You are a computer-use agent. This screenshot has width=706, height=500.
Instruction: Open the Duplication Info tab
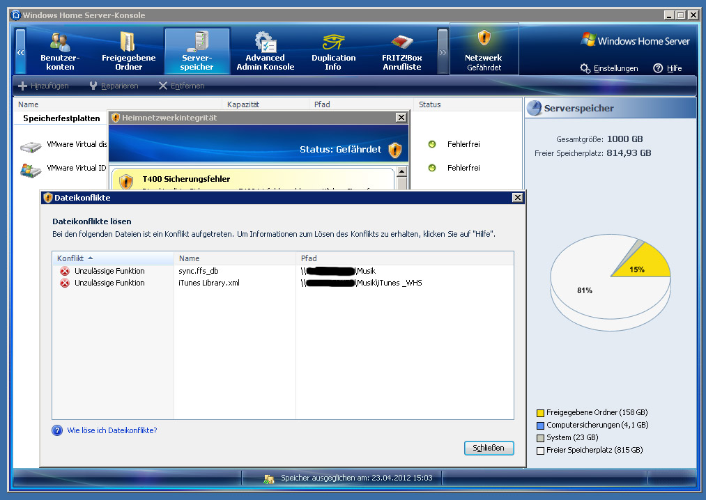click(x=333, y=52)
